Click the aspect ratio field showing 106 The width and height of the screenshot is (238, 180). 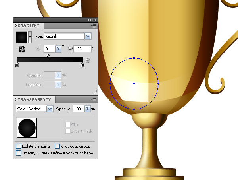point(83,49)
